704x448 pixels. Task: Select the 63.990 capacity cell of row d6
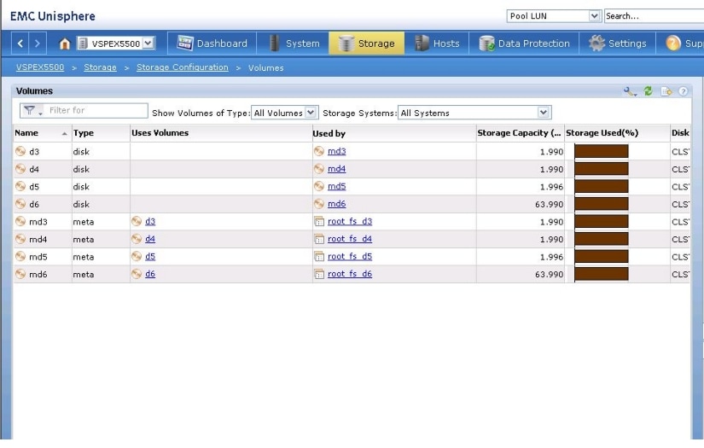point(521,204)
